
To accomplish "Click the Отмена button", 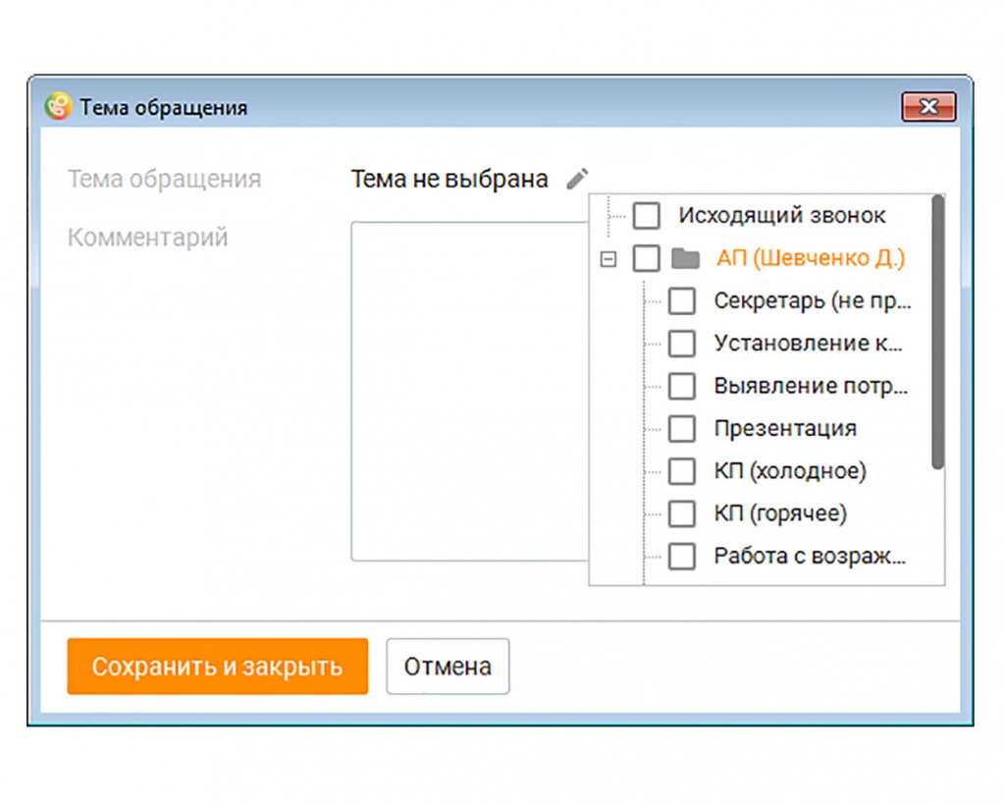I will tap(448, 667).
